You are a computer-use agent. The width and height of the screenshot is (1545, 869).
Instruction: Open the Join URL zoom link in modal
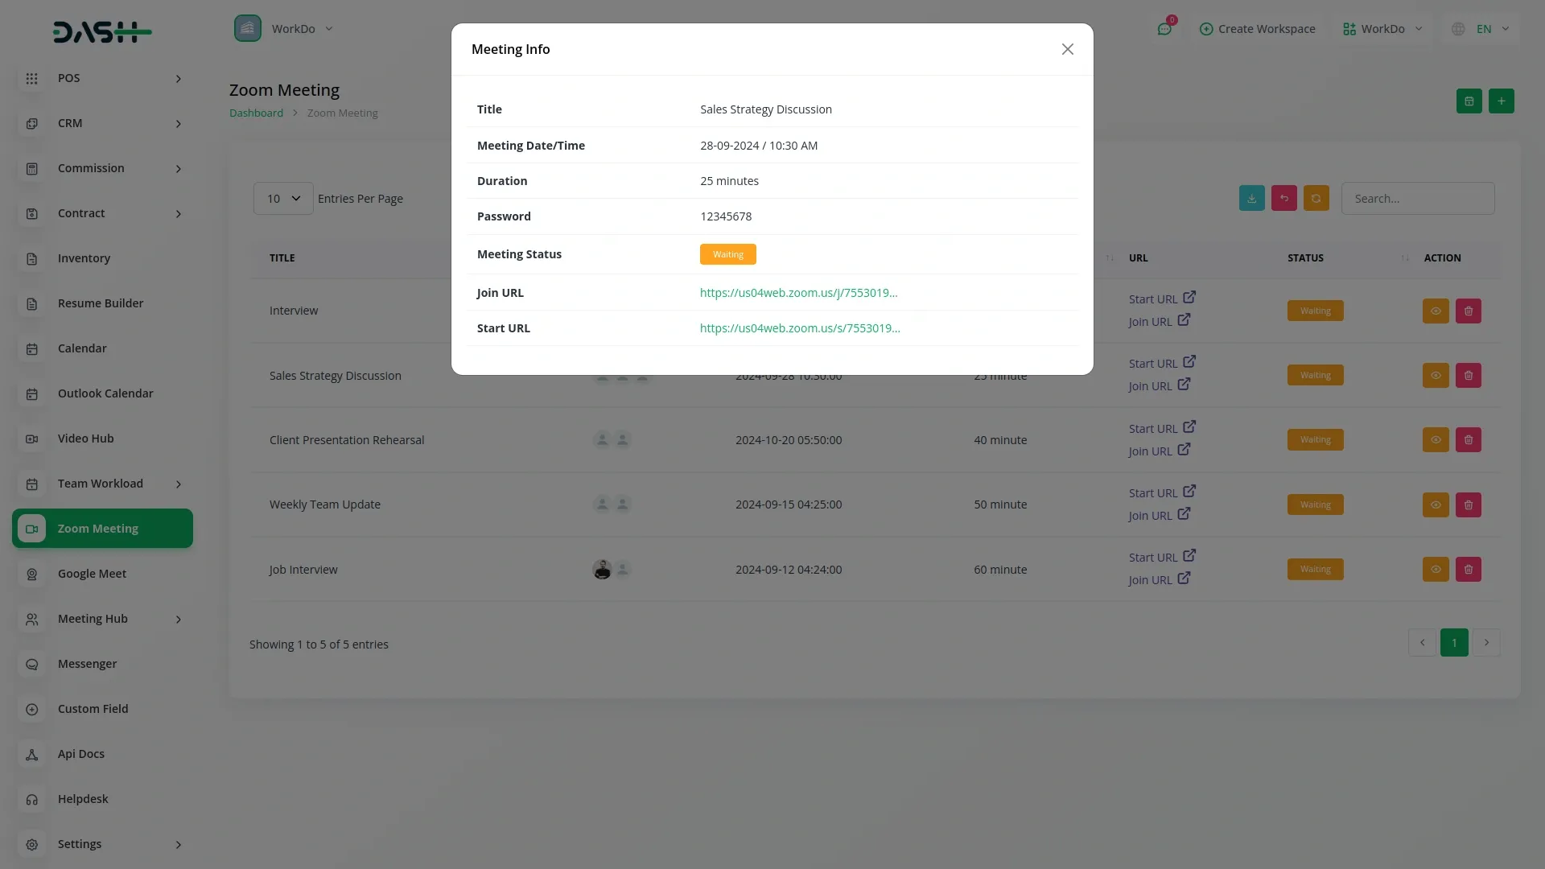coord(797,293)
